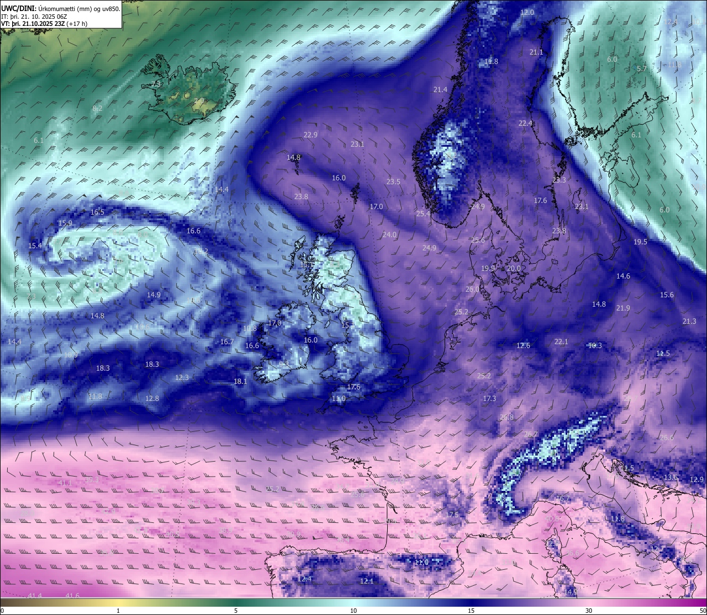Click legend tick label 1
Screen dimensions: 707x615
click(x=118, y=611)
